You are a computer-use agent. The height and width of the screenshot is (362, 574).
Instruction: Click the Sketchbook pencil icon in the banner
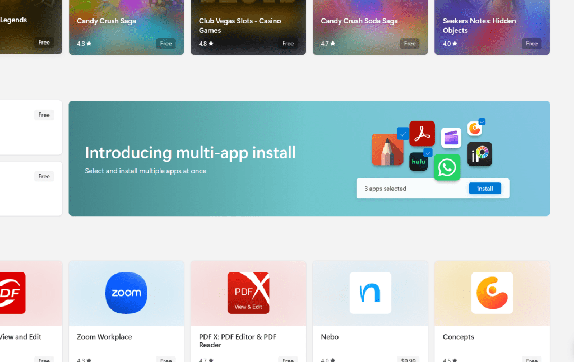coord(387,149)
